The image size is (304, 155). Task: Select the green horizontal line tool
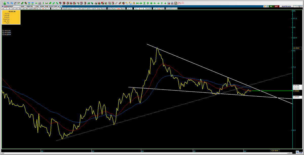[x=36, y=3]
